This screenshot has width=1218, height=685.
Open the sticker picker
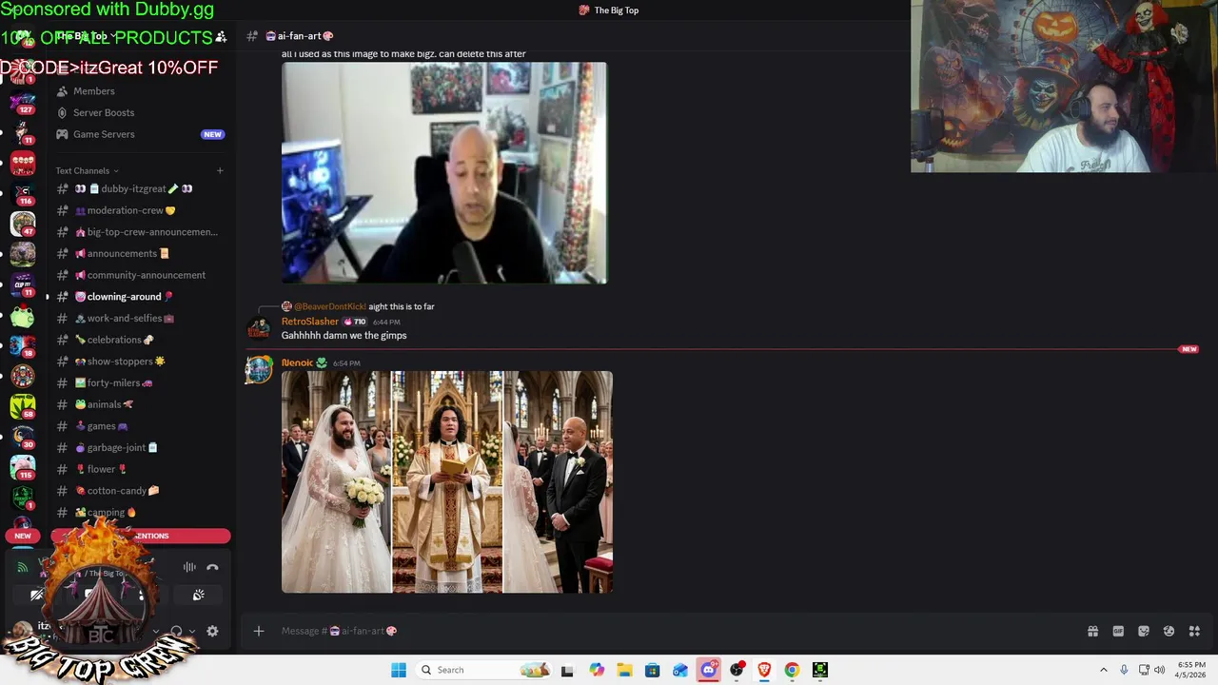click(x=1144, y=631)
